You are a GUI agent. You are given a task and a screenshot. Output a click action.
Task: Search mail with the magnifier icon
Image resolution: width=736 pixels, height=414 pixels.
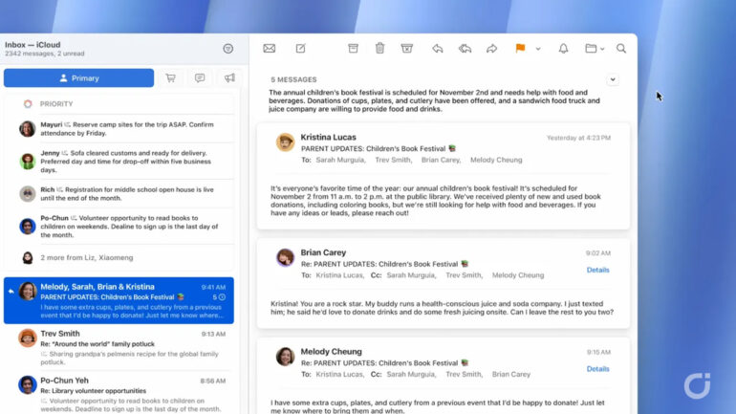point(621,49)
